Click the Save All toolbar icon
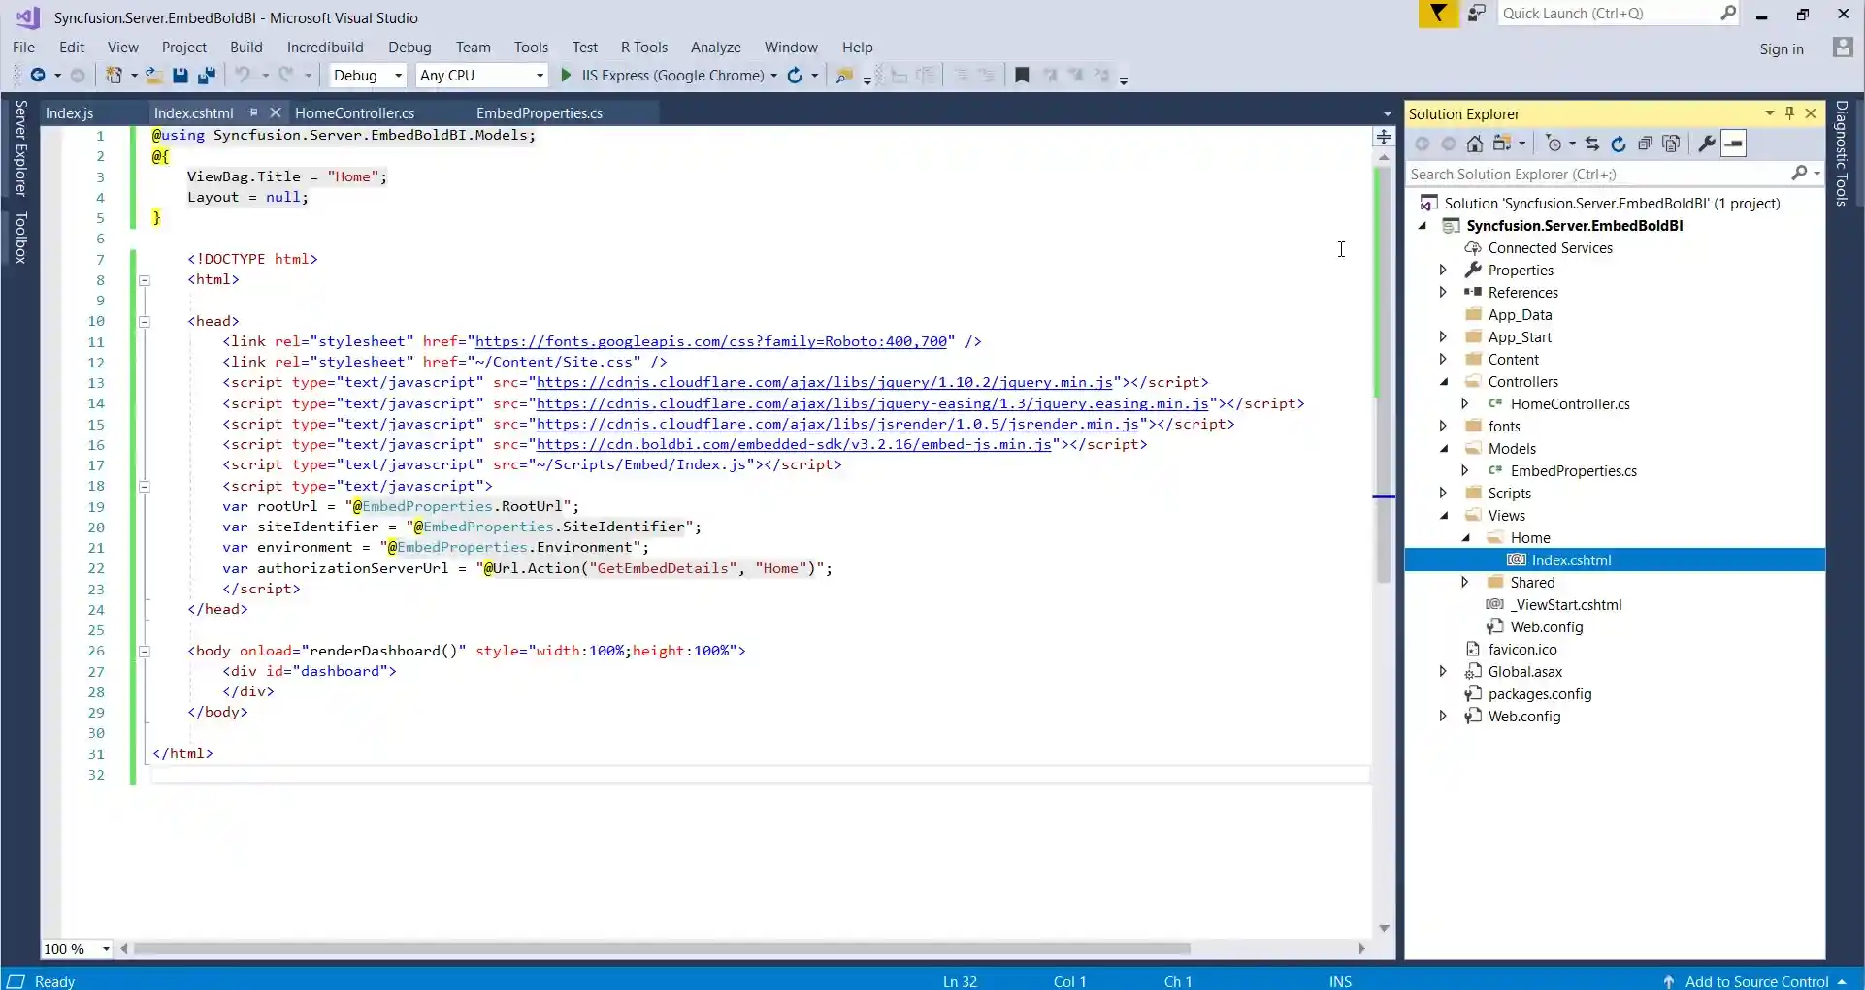The image size is (1865, 990). tap(206, 76)
